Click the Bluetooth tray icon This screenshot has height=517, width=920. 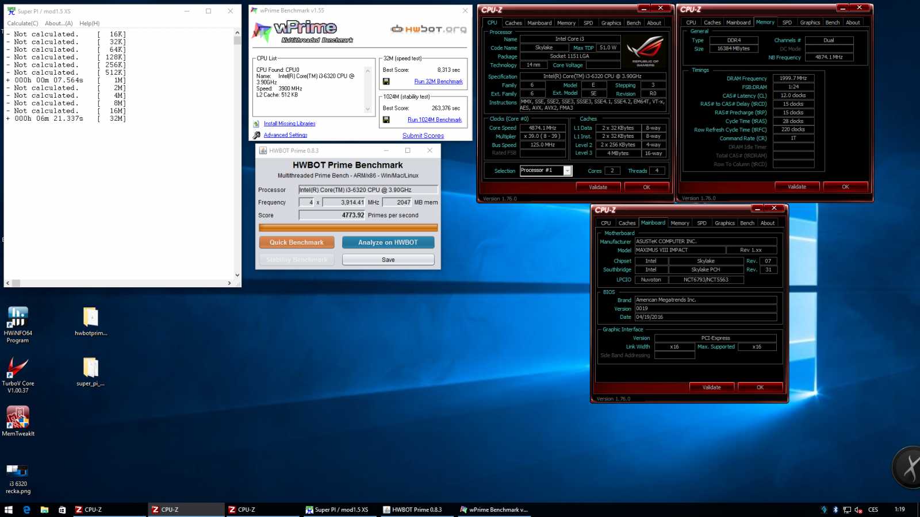[x=835, y=510]
